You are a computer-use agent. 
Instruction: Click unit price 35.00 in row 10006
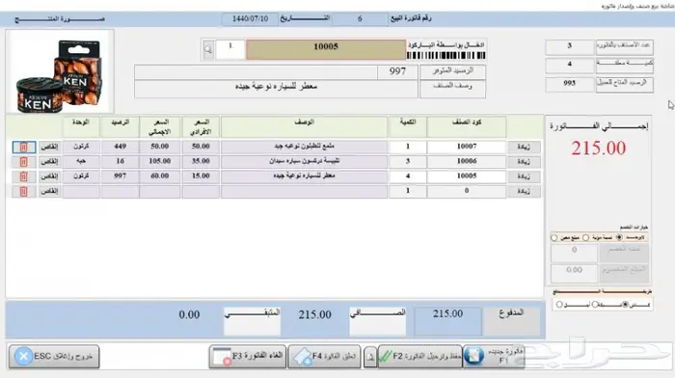[x=201, y=161]
